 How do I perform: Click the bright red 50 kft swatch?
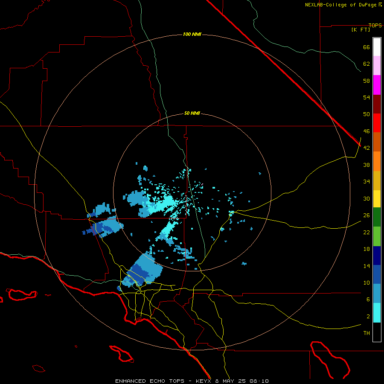pyautogui.click(x=377, y=123)
